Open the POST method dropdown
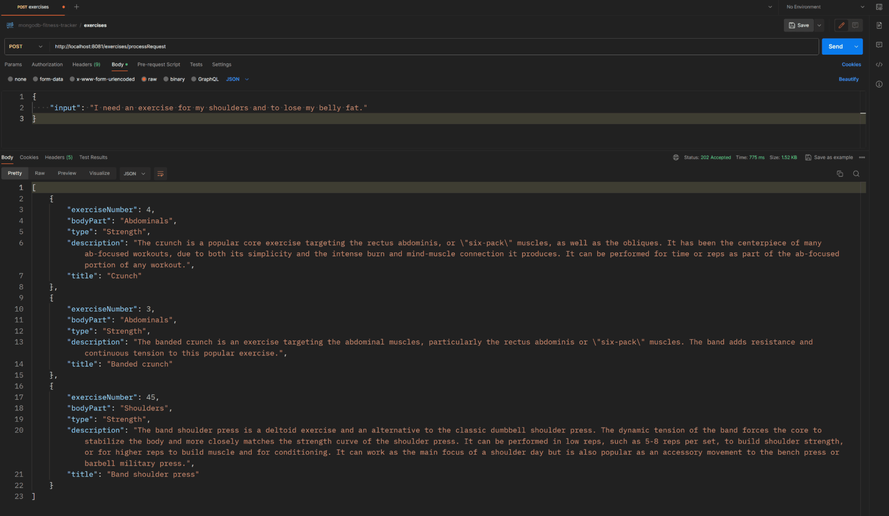Viewport: 889px width, 516px height. pos(26,46)
